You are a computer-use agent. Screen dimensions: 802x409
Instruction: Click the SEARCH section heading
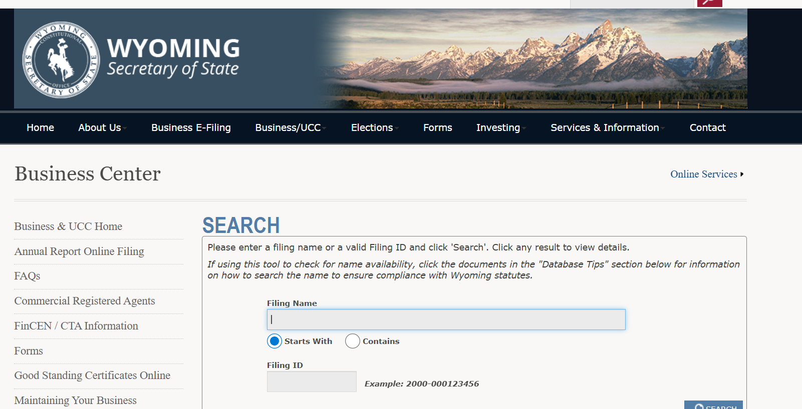pos(241,225)
